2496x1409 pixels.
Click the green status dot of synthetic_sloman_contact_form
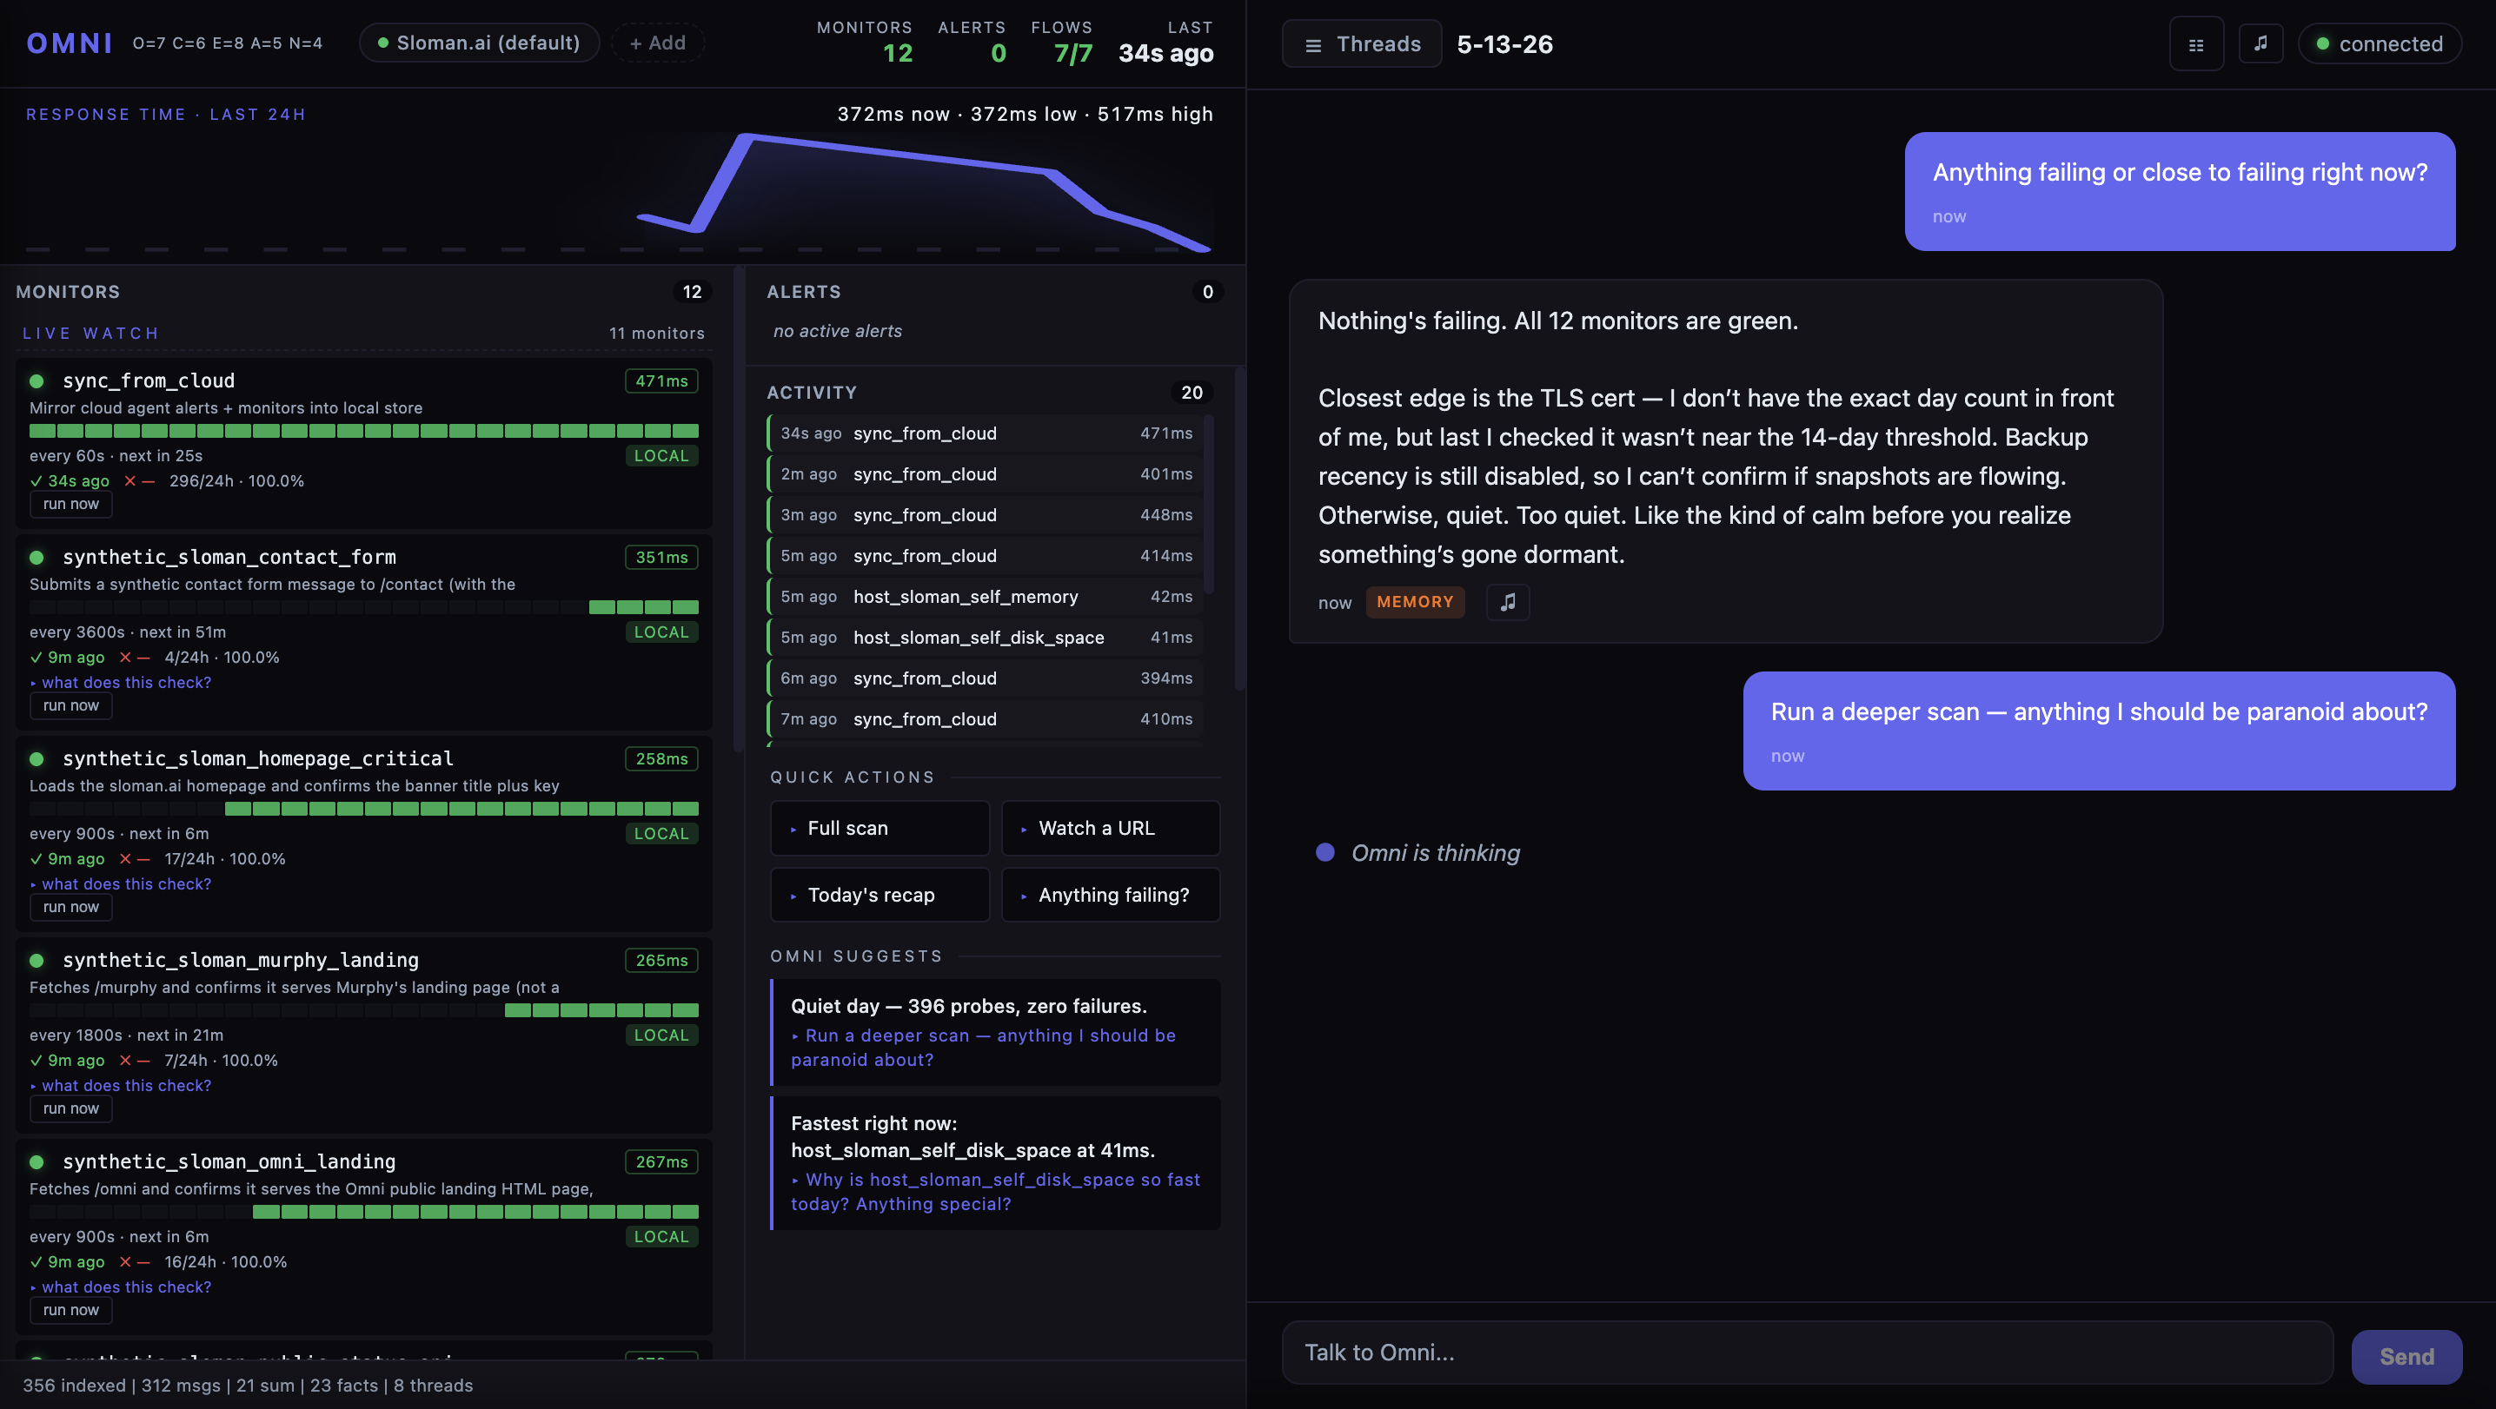(x=37, y=557)
